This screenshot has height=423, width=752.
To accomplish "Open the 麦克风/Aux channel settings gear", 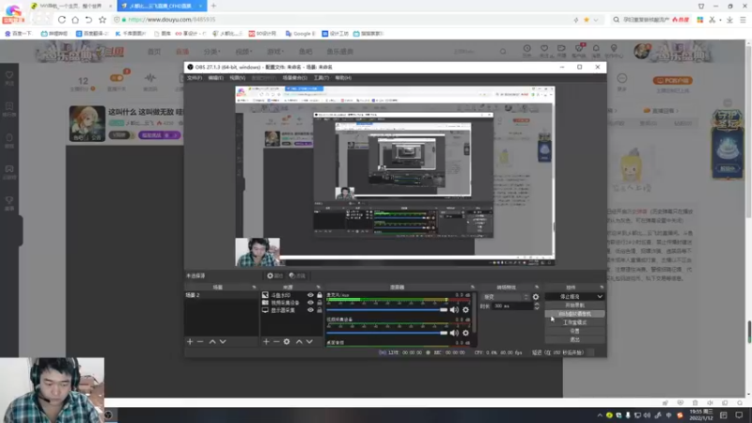I will (x=465, y=310).
